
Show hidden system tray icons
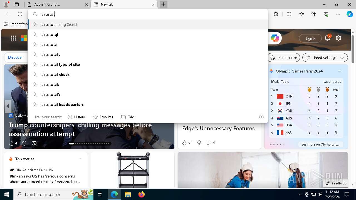tap(300, 194)
